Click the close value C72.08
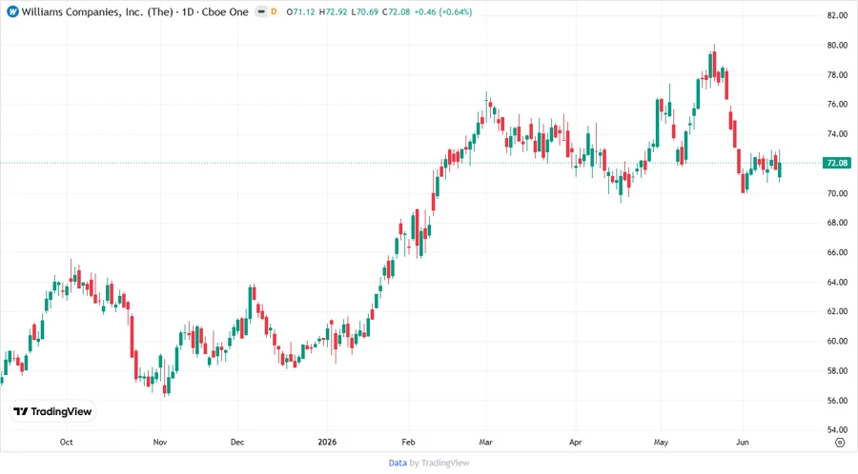 coord(396,11)
